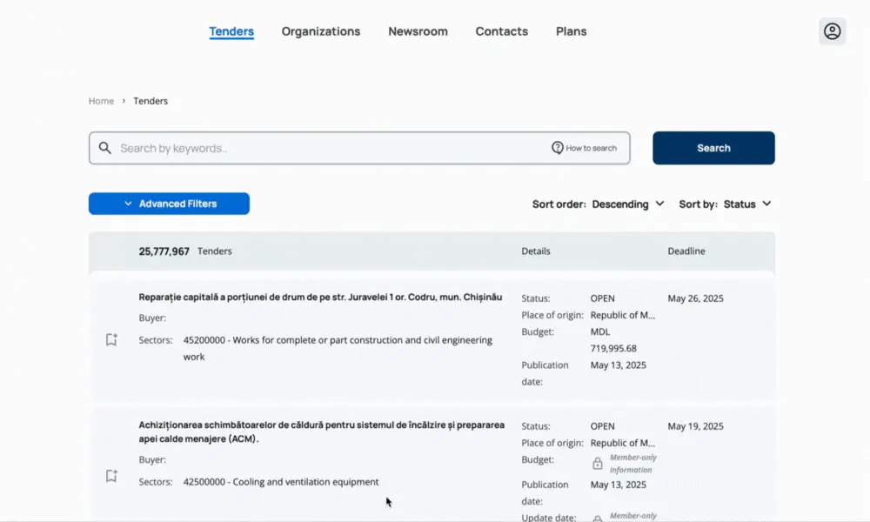Open the Reparație capitală tender title
Screen dimensions: 870x522
point(320,298)
